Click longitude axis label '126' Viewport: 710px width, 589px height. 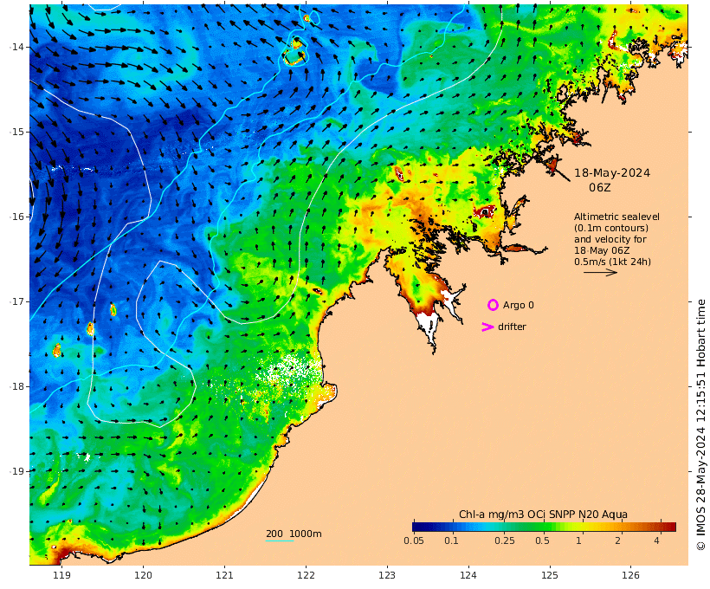630,575
